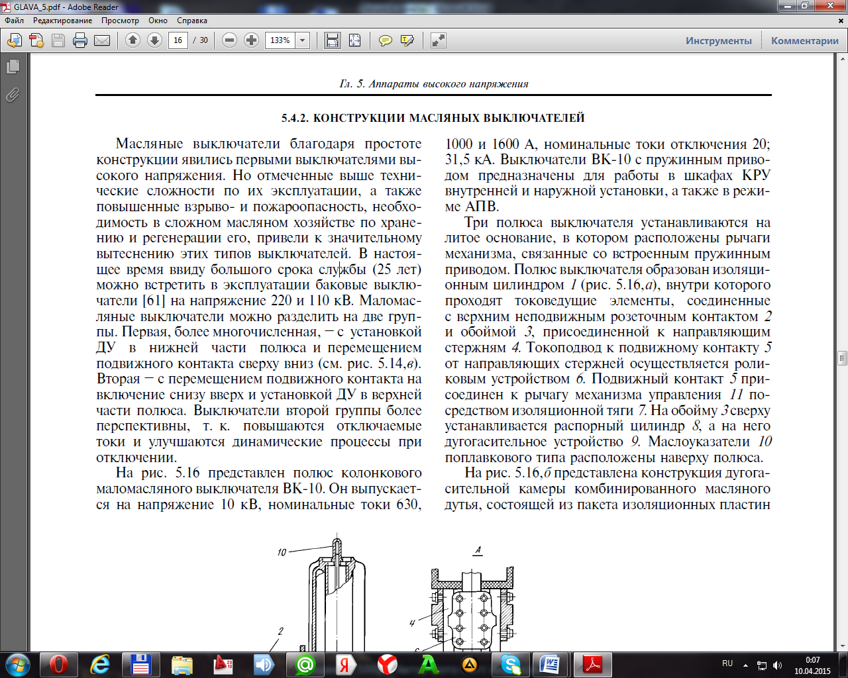Open Mail.ru agent taskbar icon

[305, 665]
